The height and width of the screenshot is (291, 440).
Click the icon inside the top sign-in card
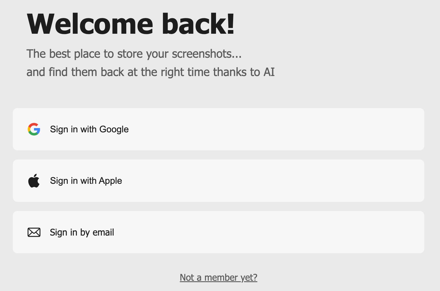(34, 129)
